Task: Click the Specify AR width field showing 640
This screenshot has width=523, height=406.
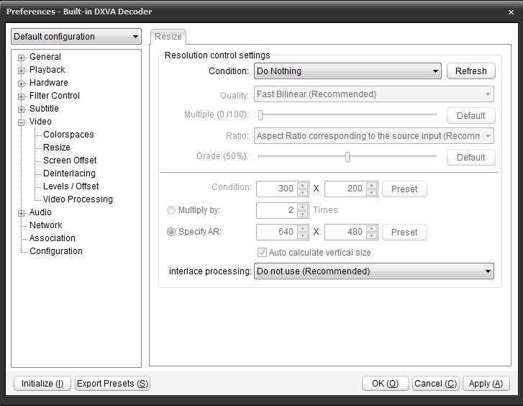Action: [276, 232]
